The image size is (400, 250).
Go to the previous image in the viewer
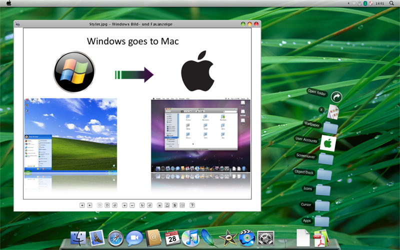click(x=82, y=205)
